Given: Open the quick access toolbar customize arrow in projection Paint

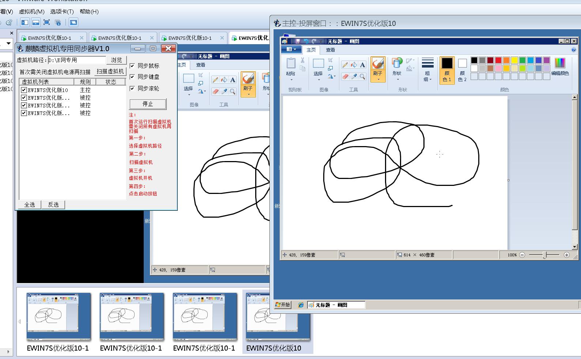Looking at the screenshot, I should point(321,42).
